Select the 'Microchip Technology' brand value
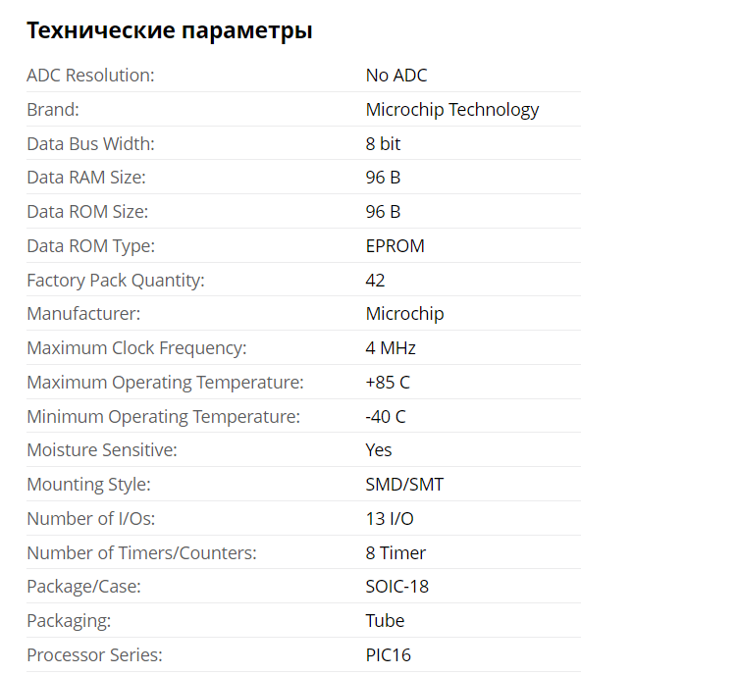 (x=452, y=110)
